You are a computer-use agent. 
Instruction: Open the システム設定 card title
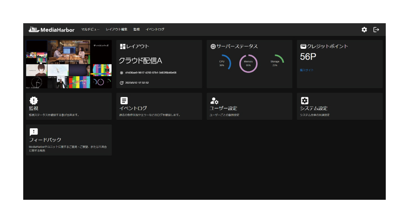314,108
